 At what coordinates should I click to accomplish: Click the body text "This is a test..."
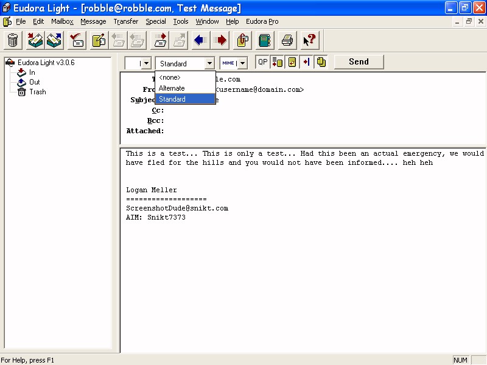161,153
